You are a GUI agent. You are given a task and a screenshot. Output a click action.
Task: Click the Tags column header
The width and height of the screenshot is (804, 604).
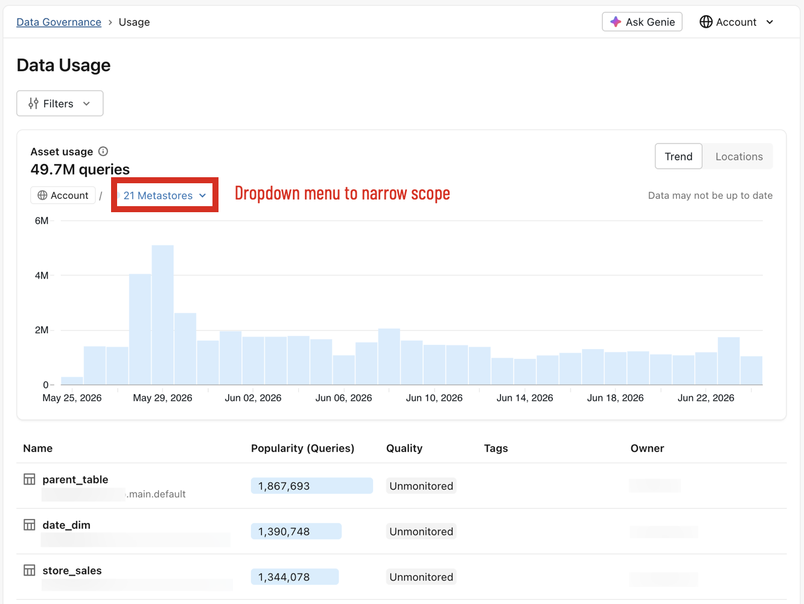(496, 448)
